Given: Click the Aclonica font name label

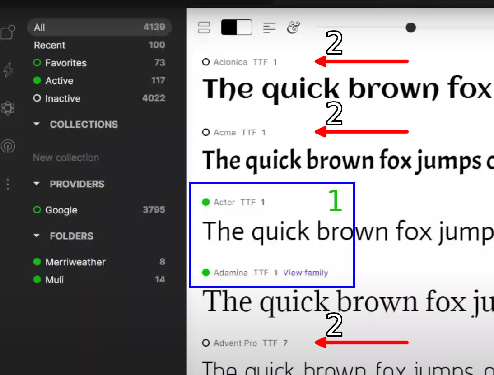Looking at the screenshot, I should click(230, 62).
